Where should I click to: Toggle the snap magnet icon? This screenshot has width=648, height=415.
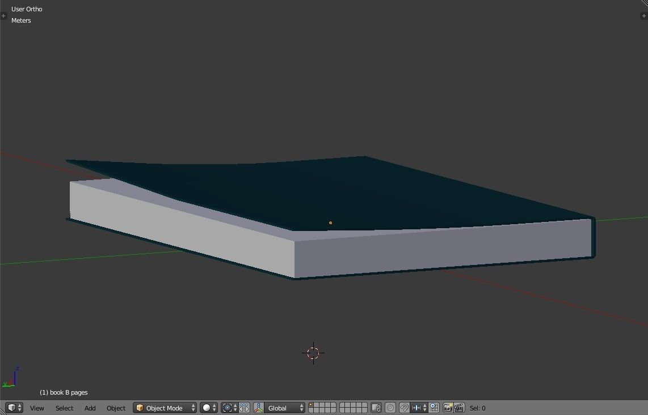(404, 408)
